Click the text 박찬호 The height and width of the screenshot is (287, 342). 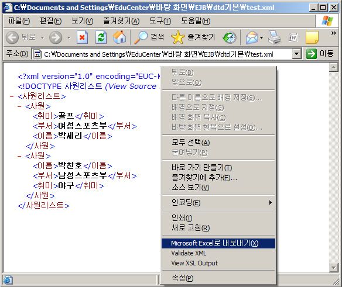click(70, 165)
